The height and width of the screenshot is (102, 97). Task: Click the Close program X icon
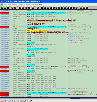click(x=8, y=8)
